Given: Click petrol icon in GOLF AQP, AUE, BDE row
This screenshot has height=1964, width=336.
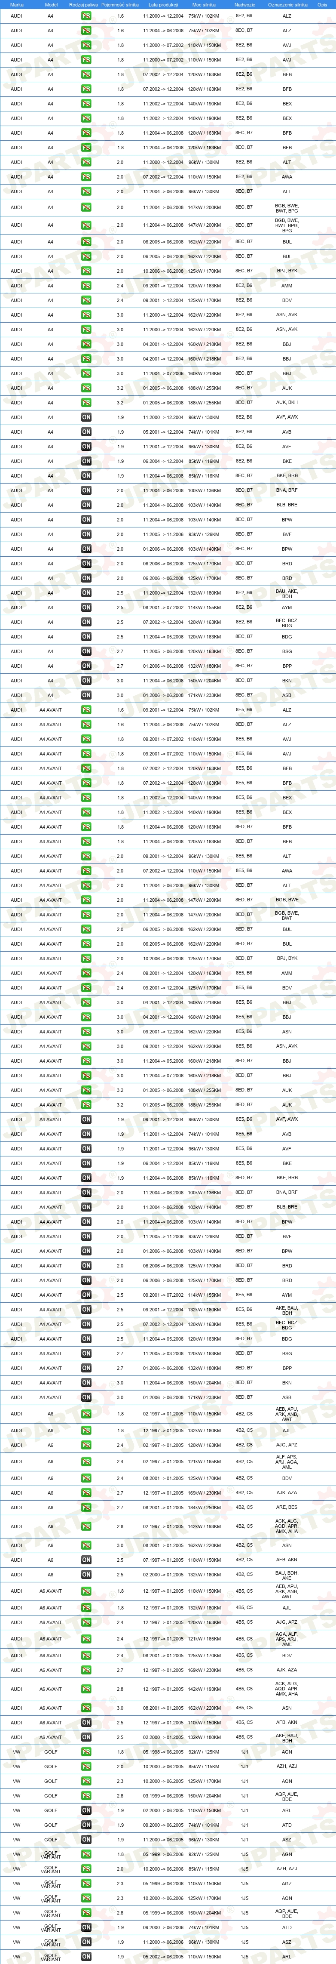Looking at the screenshot, I should pos(86,1795).
